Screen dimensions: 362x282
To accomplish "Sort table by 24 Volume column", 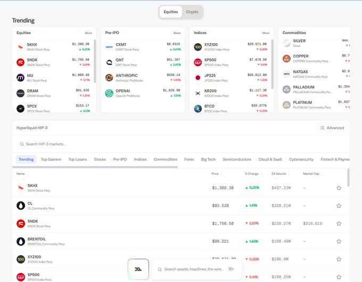I will click(x=281, y=174).
